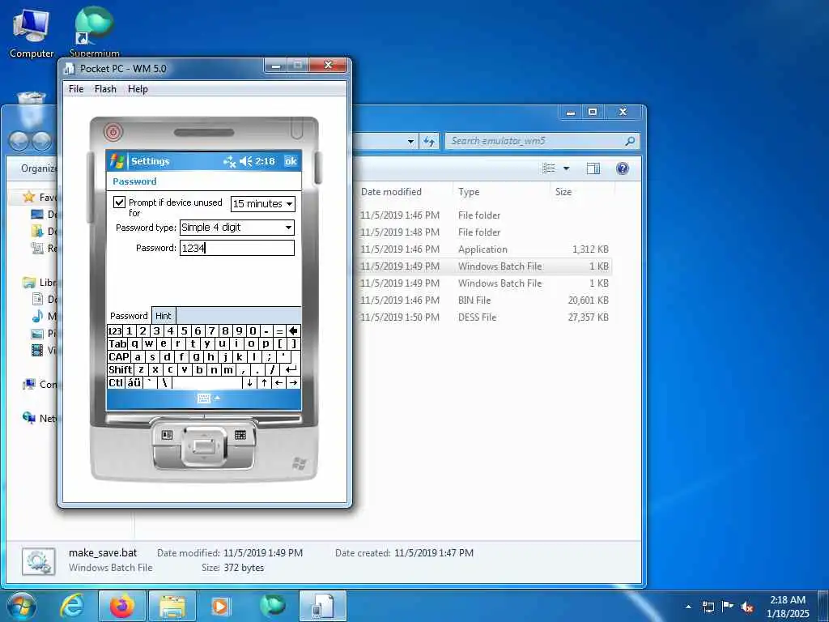Select the DESS File row
This screenshot has width=829, height=622.
[484, 317]
